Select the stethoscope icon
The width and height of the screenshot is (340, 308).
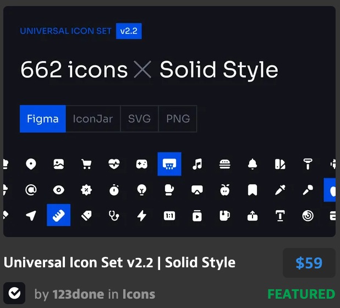pyautogui.click(x=114, y=216)
